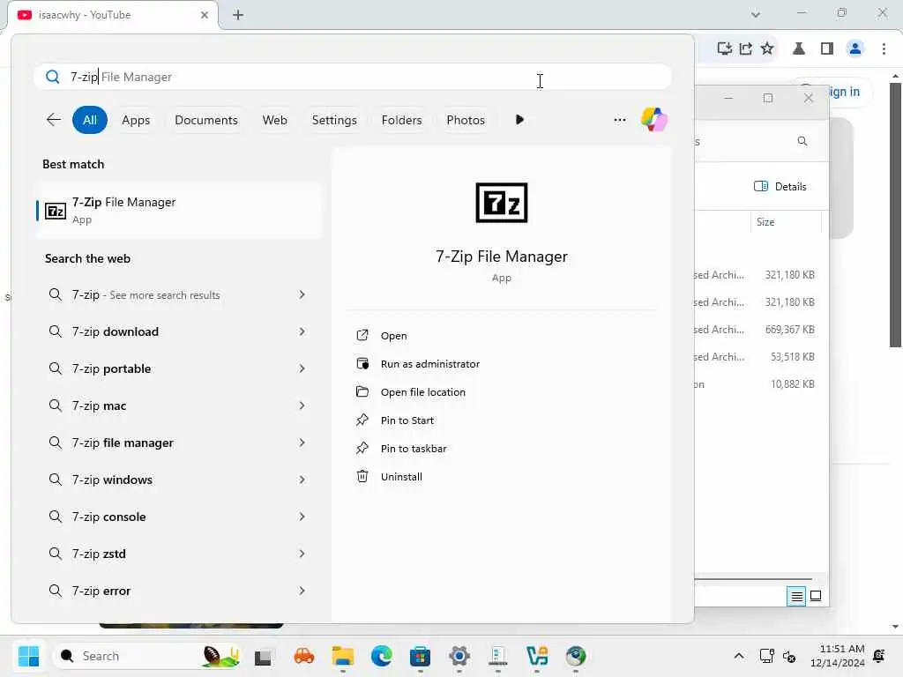Open the Windows Start menu

click(28, 656)
